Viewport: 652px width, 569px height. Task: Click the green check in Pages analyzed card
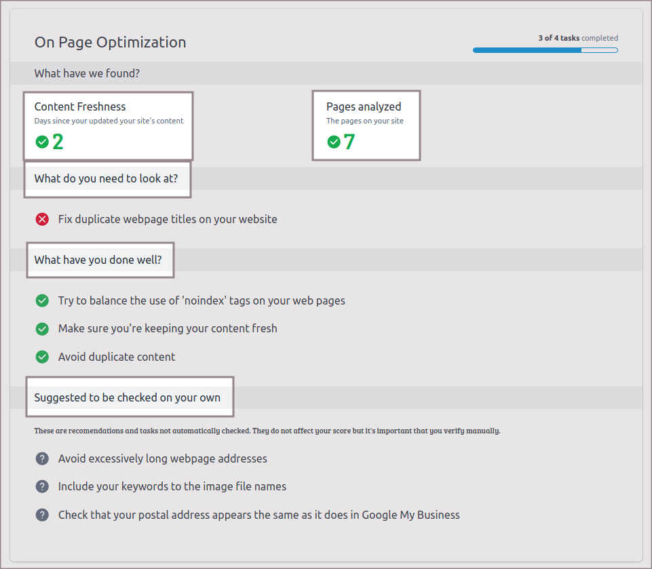[x=334, y=142]
